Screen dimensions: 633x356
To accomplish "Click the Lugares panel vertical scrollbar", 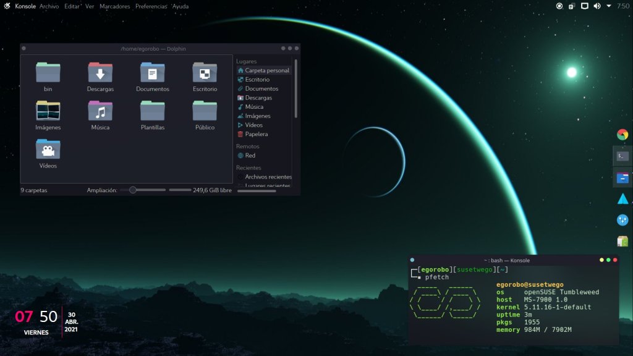I will pos(295,88).
